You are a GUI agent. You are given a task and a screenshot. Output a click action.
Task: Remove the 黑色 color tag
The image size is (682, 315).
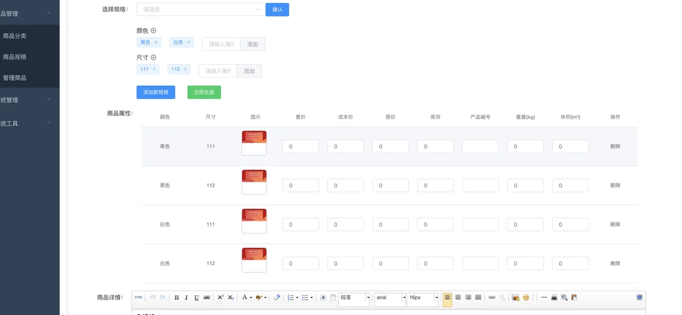coord(156,42)
